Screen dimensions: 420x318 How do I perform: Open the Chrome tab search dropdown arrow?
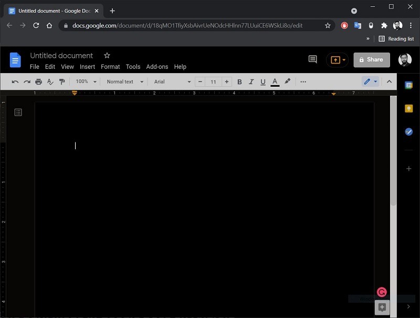(354, 11)
